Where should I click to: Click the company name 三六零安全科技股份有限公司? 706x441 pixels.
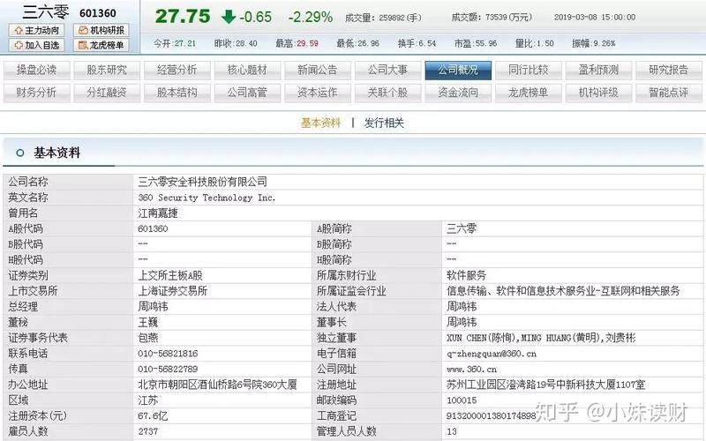(x=203, y=182)
